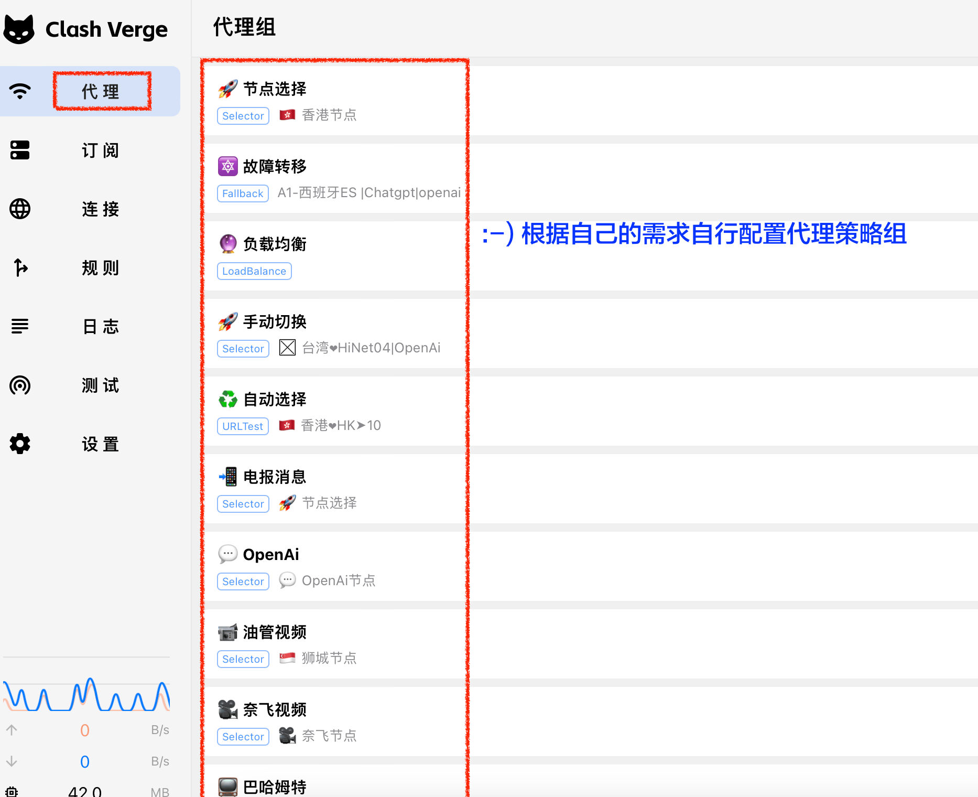The image size is (978, 797).
Task: Click the 香港❤HK➤10 node text
Action: click(341, 425)
